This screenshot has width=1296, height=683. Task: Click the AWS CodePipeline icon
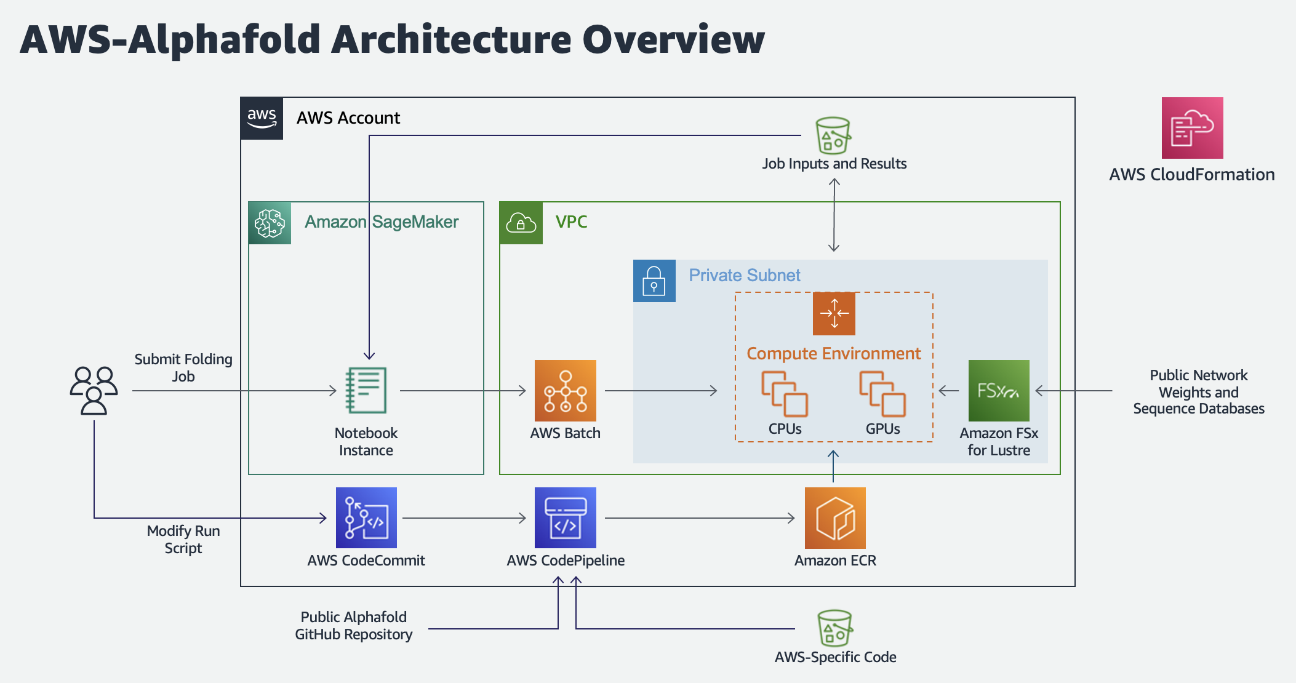[x=565, y=517]
